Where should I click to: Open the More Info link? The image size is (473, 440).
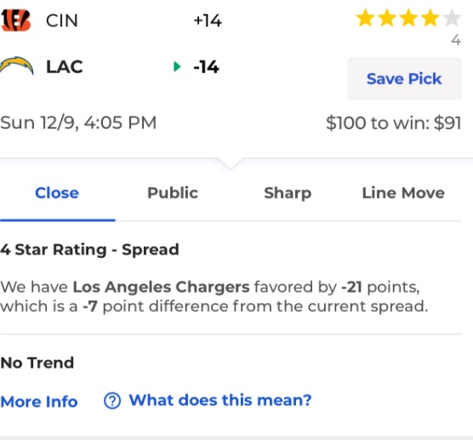(x=39, y=402)
